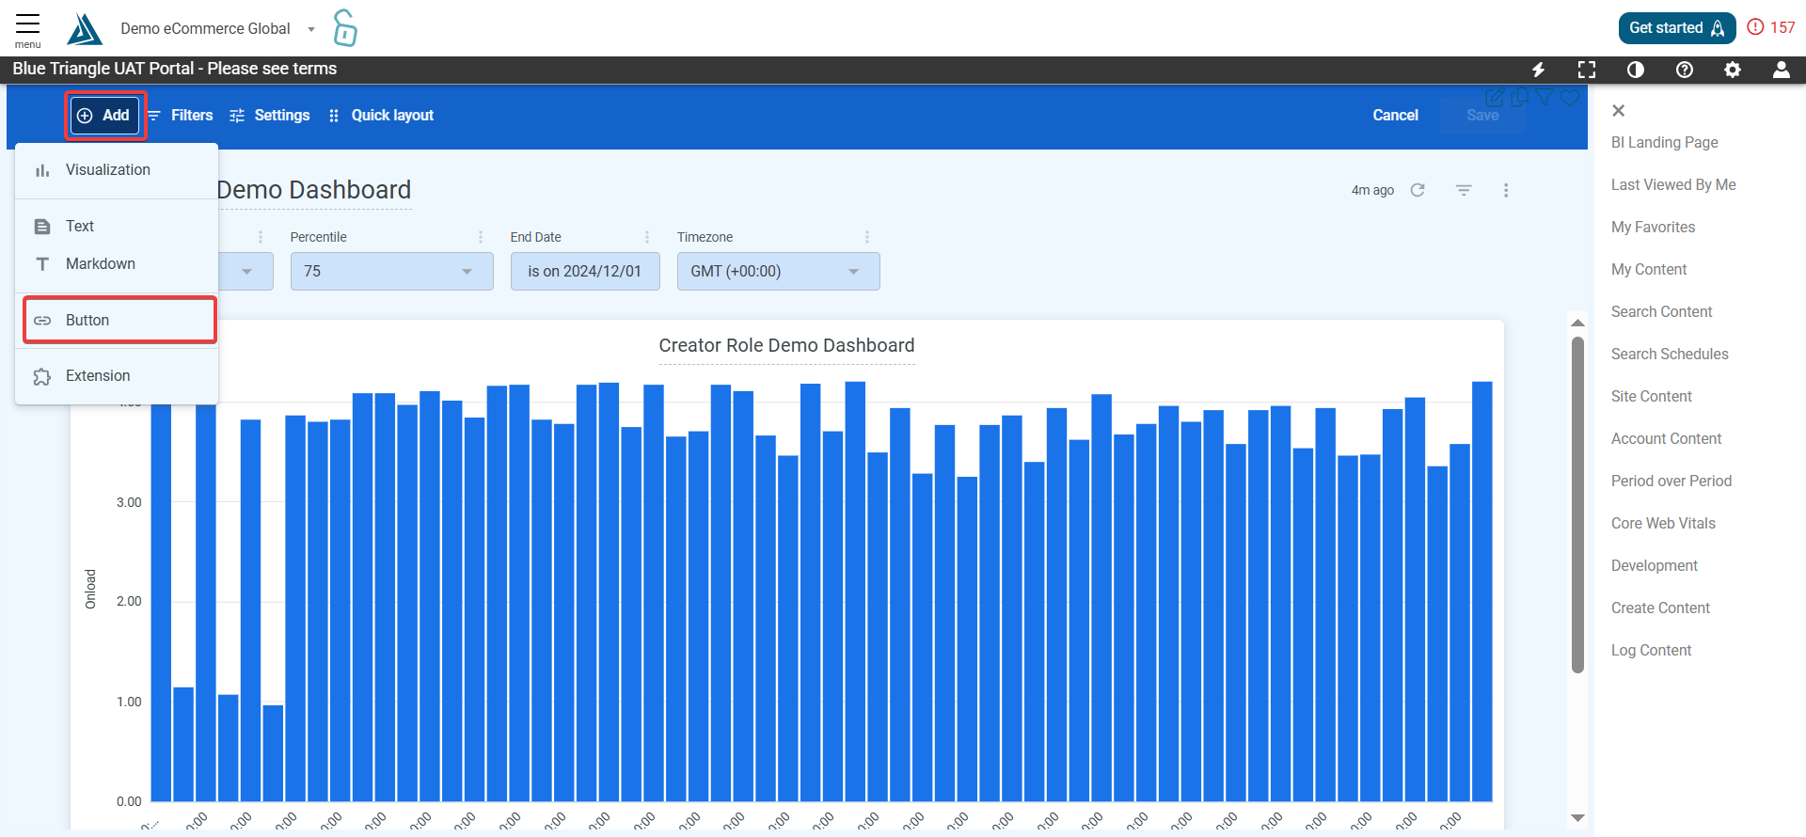Open My Favorites
1806x837 pixels.
[x=1653, y=228]
